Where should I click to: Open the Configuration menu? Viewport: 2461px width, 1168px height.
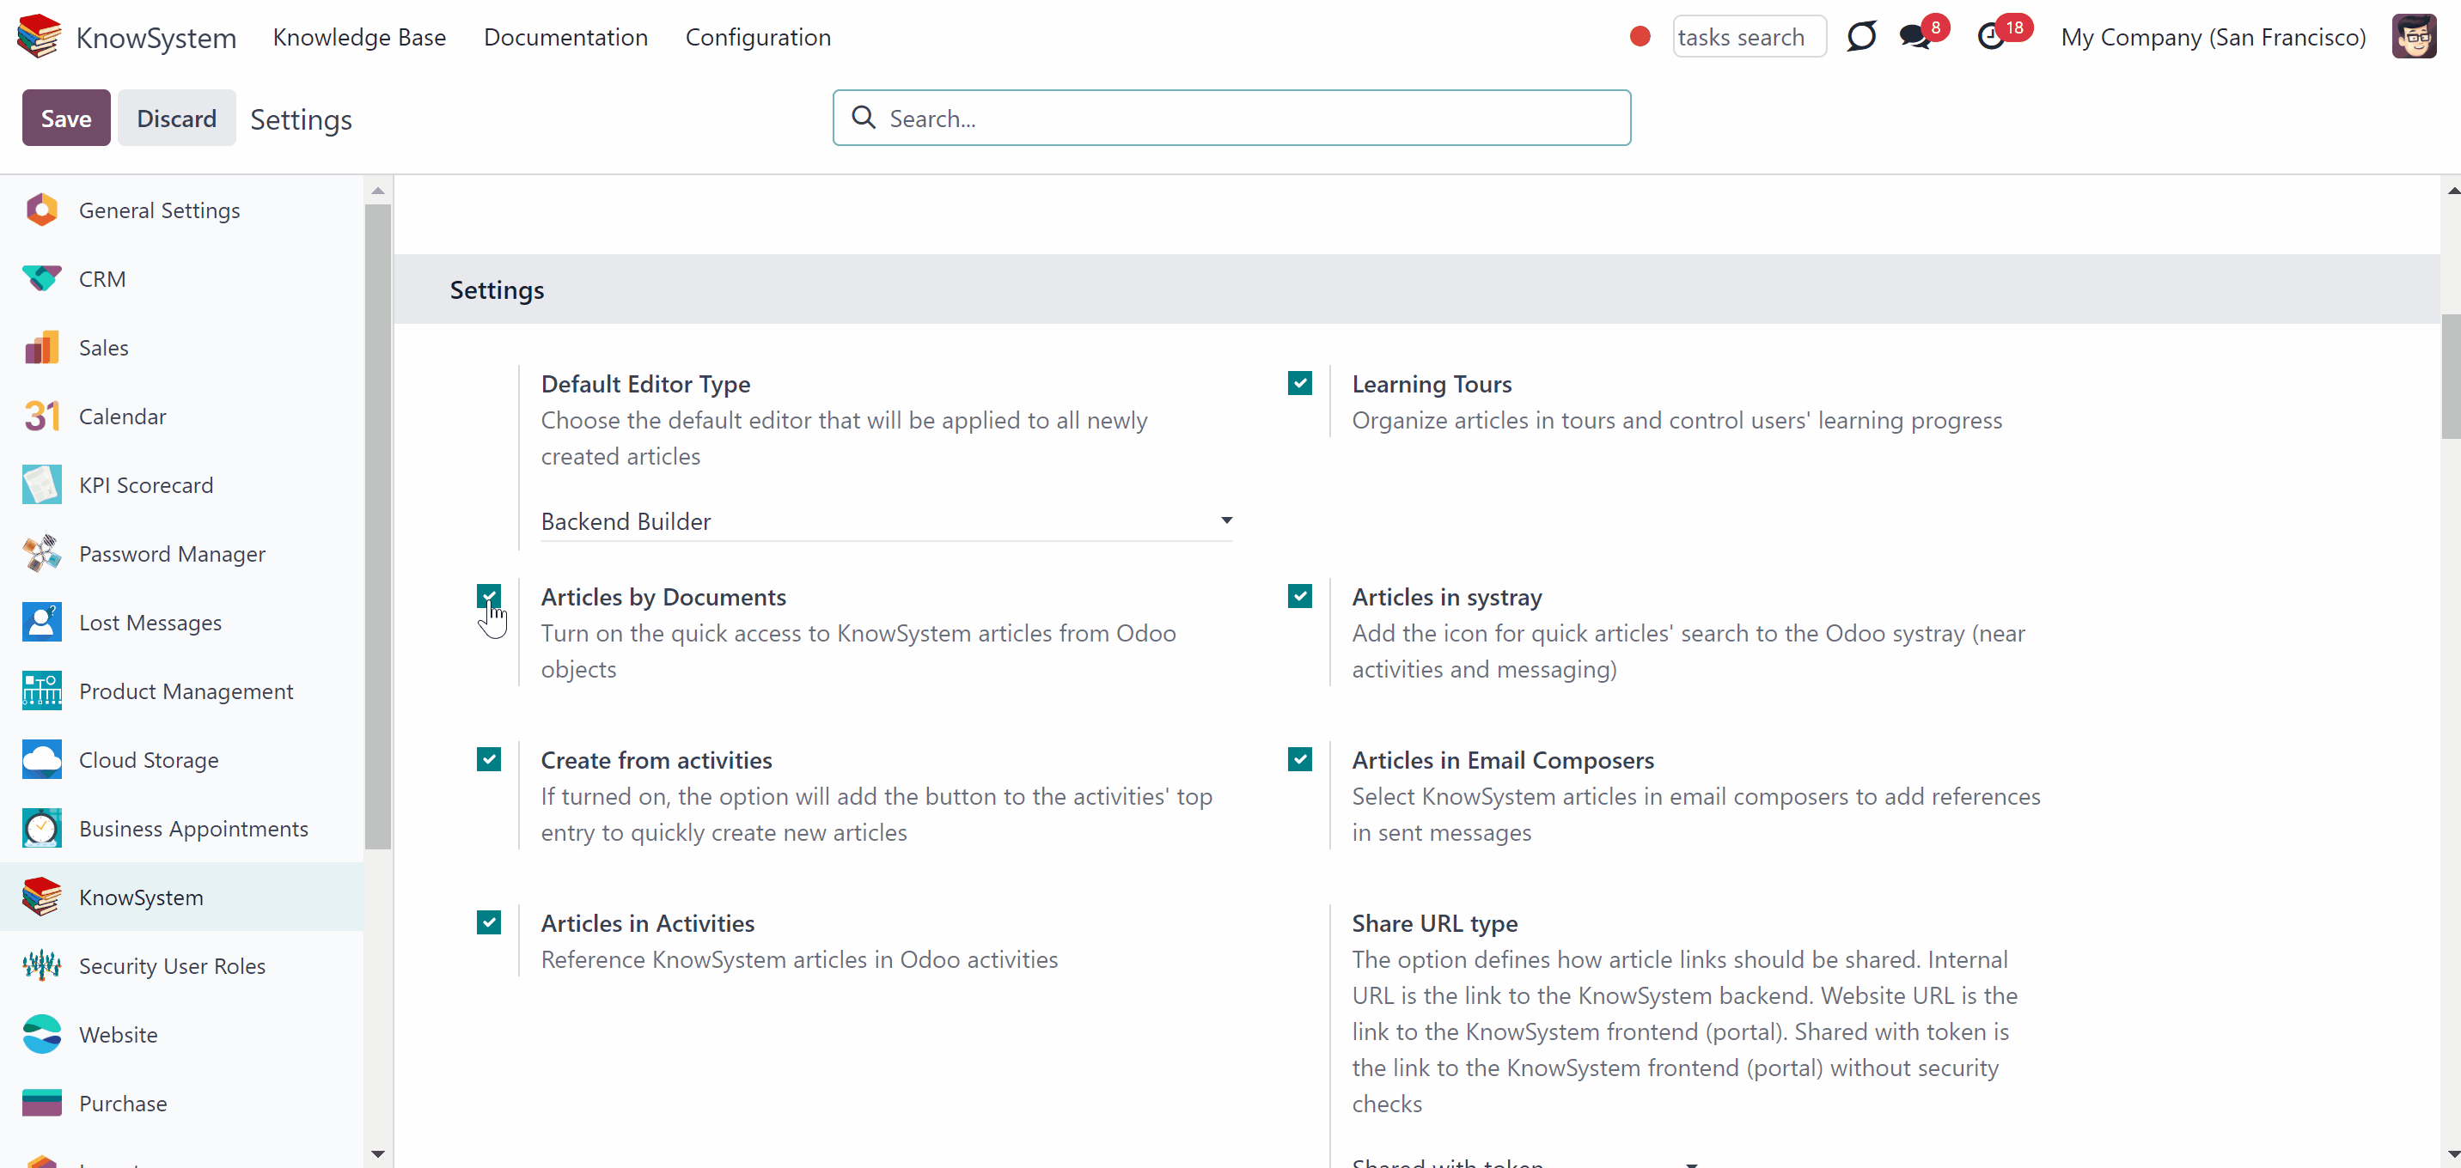coord(758,37)
